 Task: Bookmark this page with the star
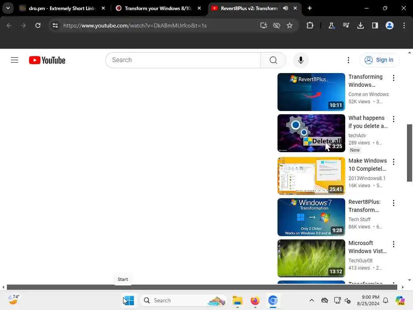pos(290,25)
